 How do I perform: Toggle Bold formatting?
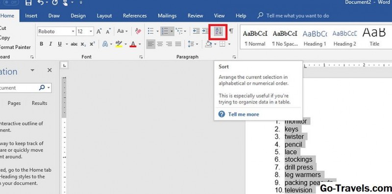point(42,44)
